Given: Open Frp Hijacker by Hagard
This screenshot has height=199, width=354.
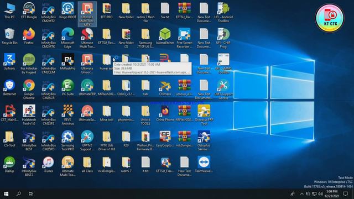Looking at the screenshot, I should [29, 64].
